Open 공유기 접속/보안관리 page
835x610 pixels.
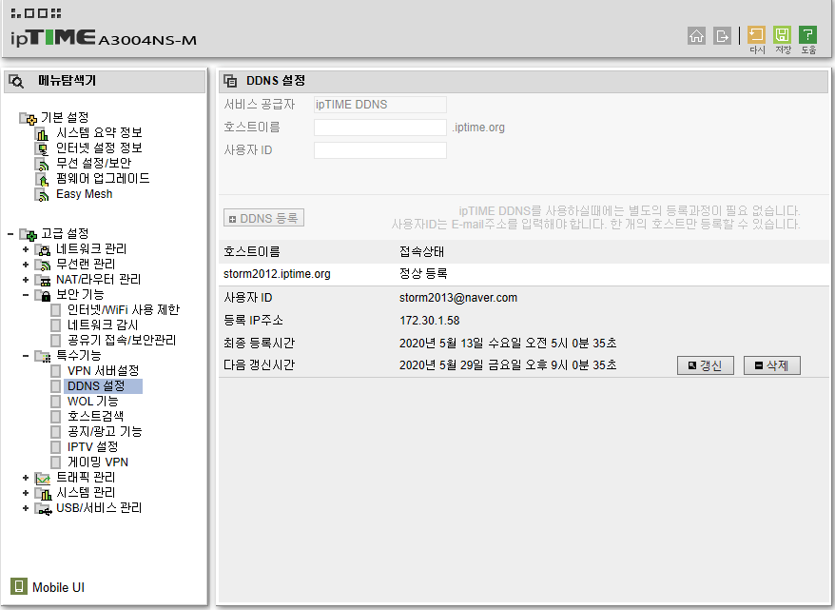pos(122,341)
